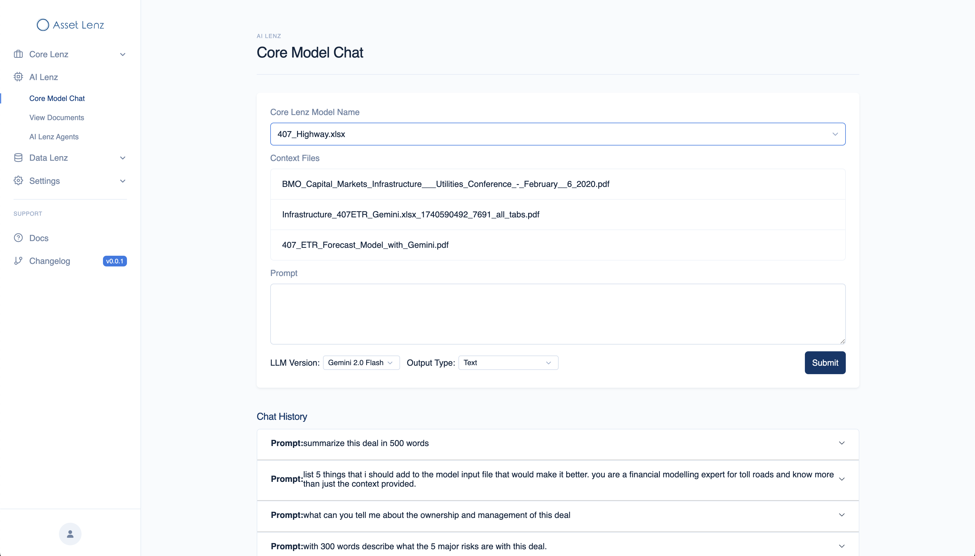Click the AI Lenz chip icon
975x556 pixels.
coord(18,77)
